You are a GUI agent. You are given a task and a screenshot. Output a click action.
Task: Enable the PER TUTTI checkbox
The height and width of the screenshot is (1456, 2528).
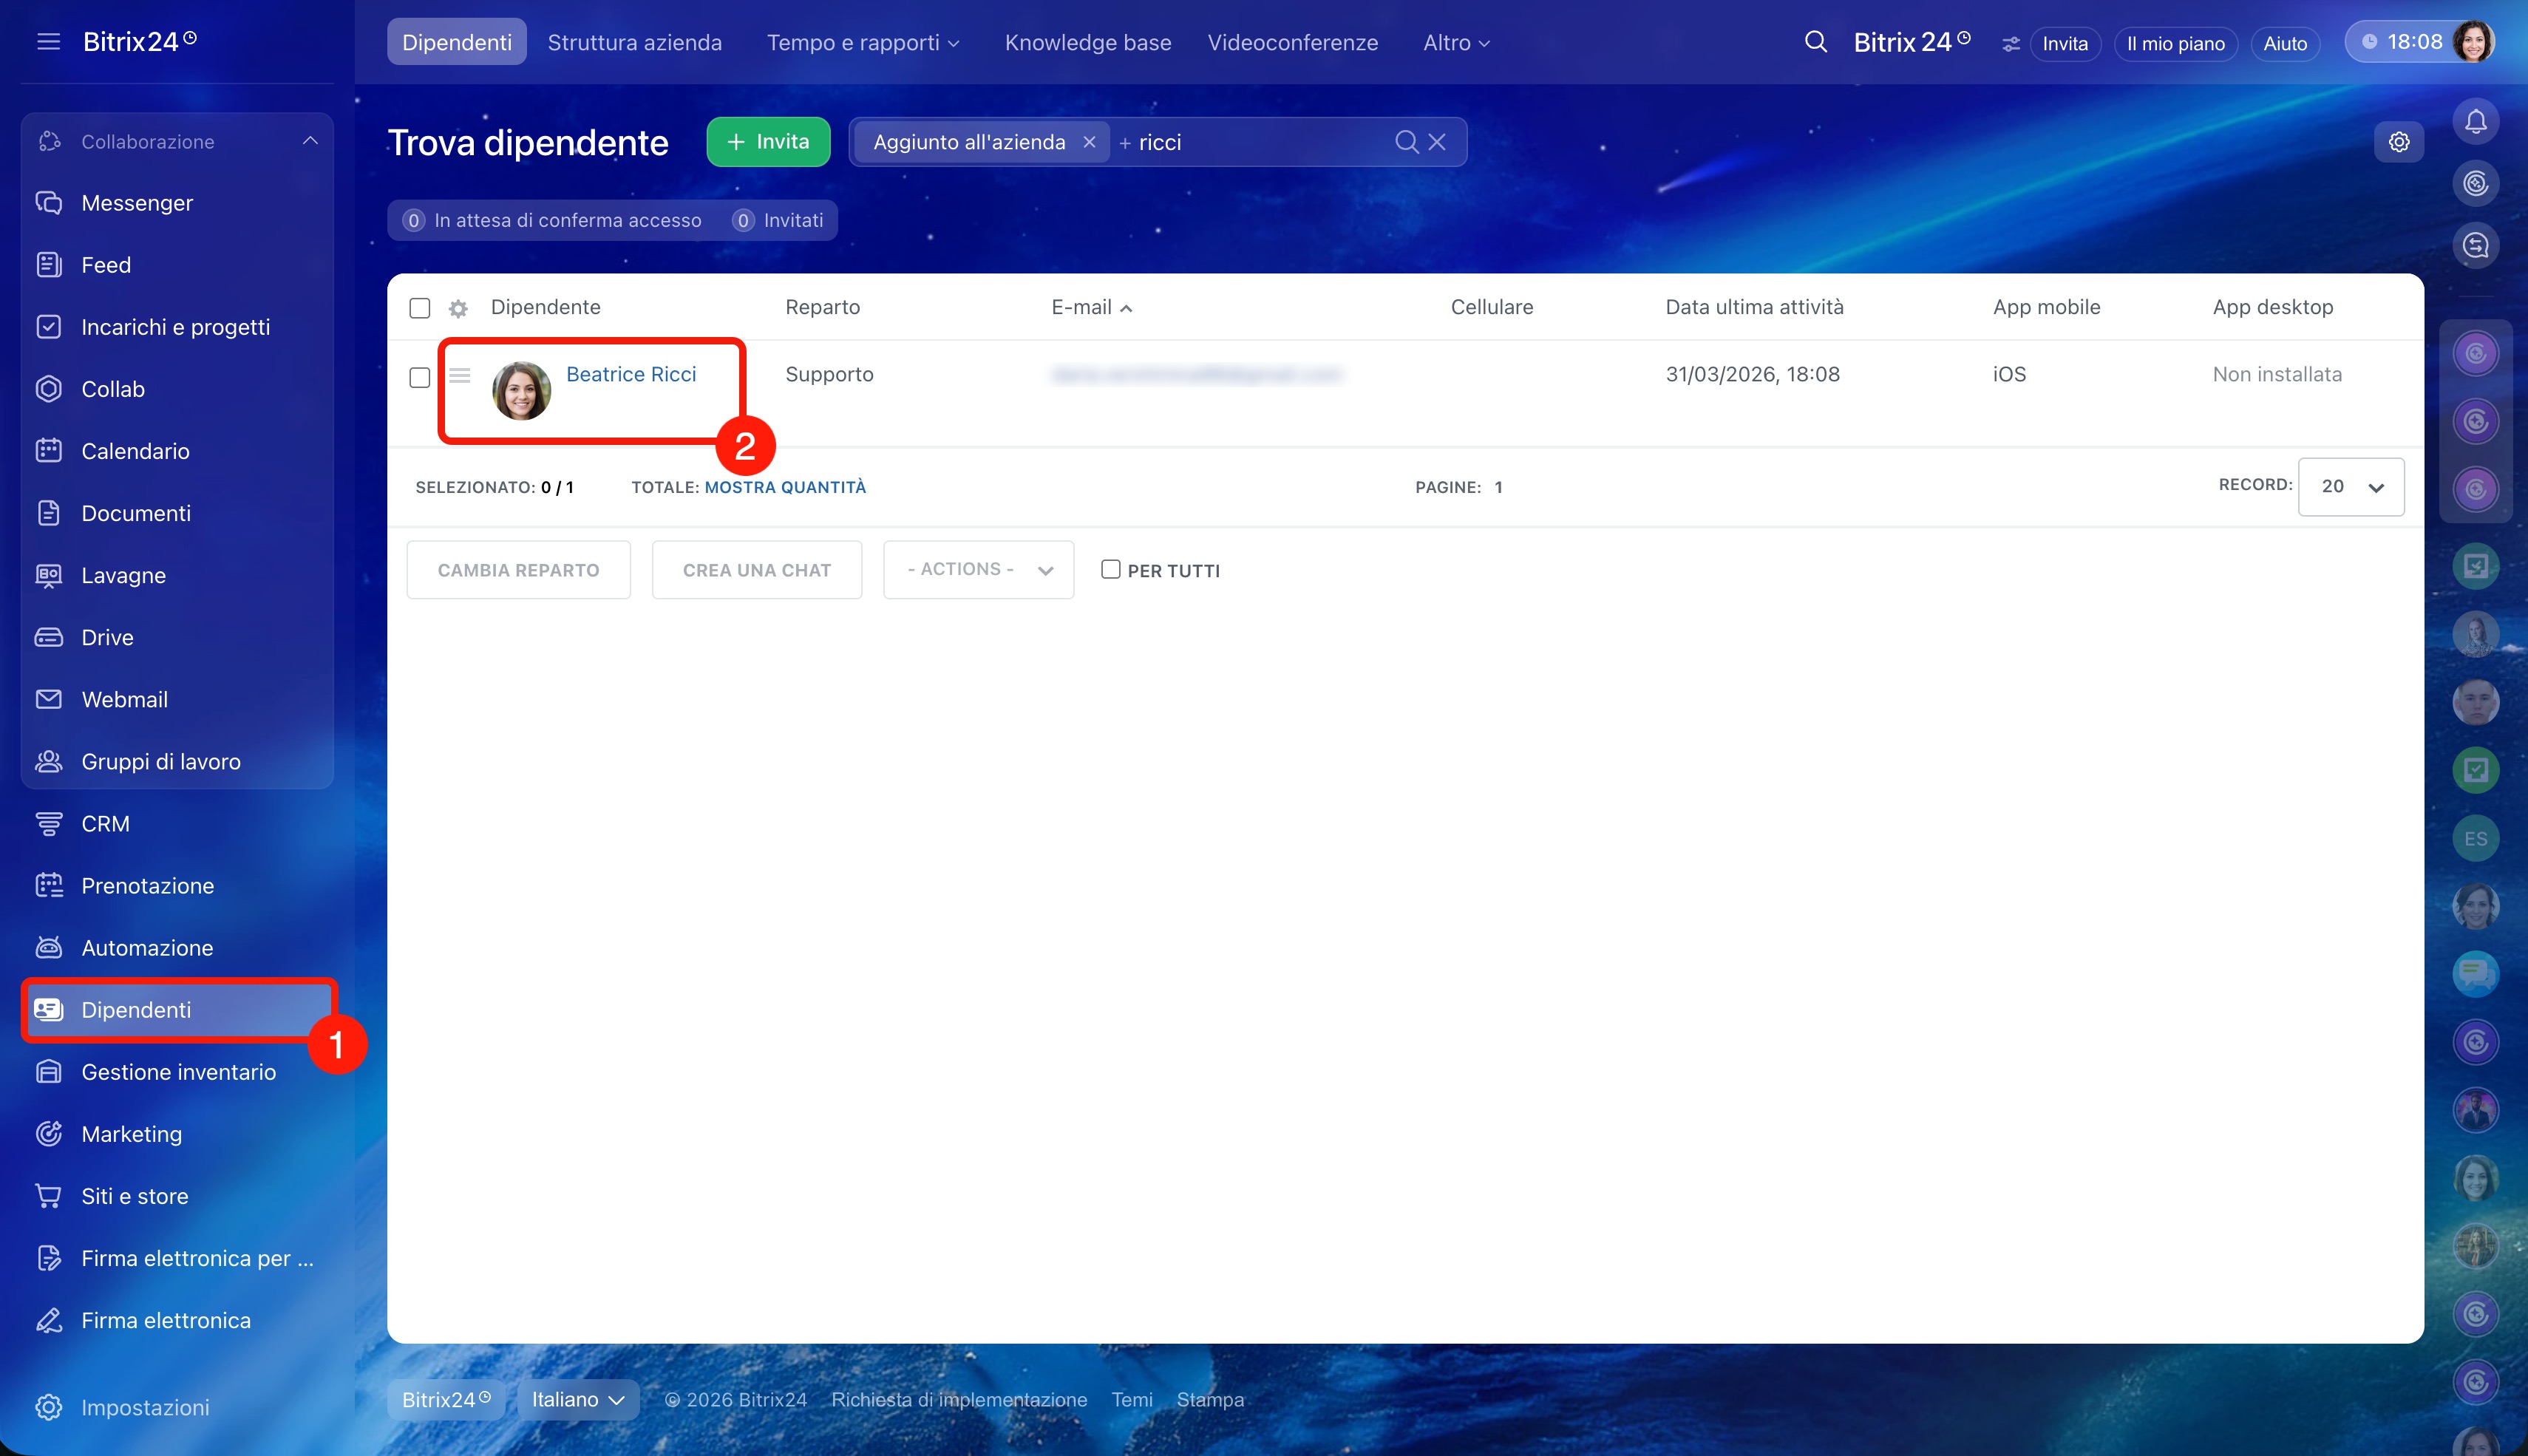1110,570
